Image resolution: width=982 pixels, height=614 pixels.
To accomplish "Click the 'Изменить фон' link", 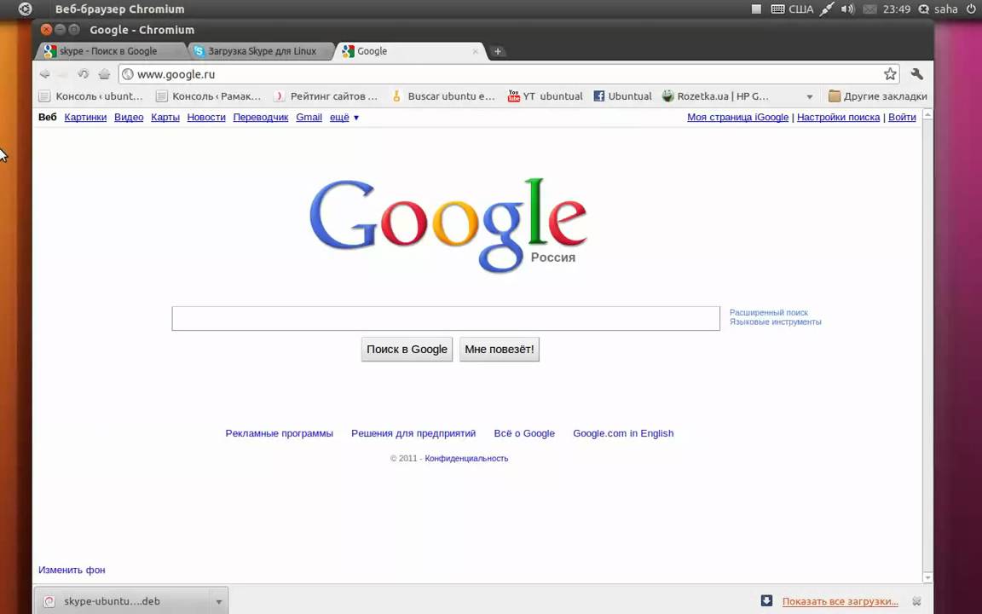I will 72,571.
